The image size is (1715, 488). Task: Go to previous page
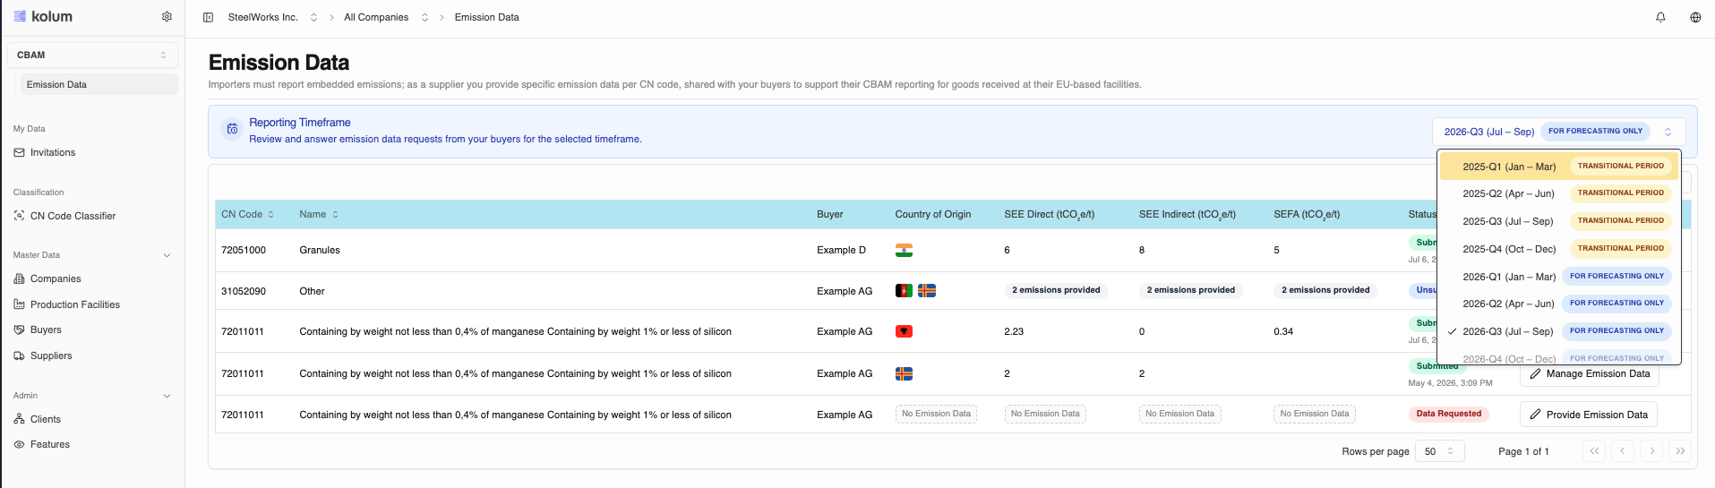click(1623, 451)
